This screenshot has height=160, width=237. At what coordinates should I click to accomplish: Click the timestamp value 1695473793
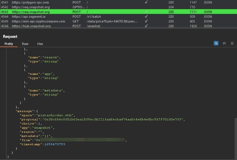coord(54,144)
